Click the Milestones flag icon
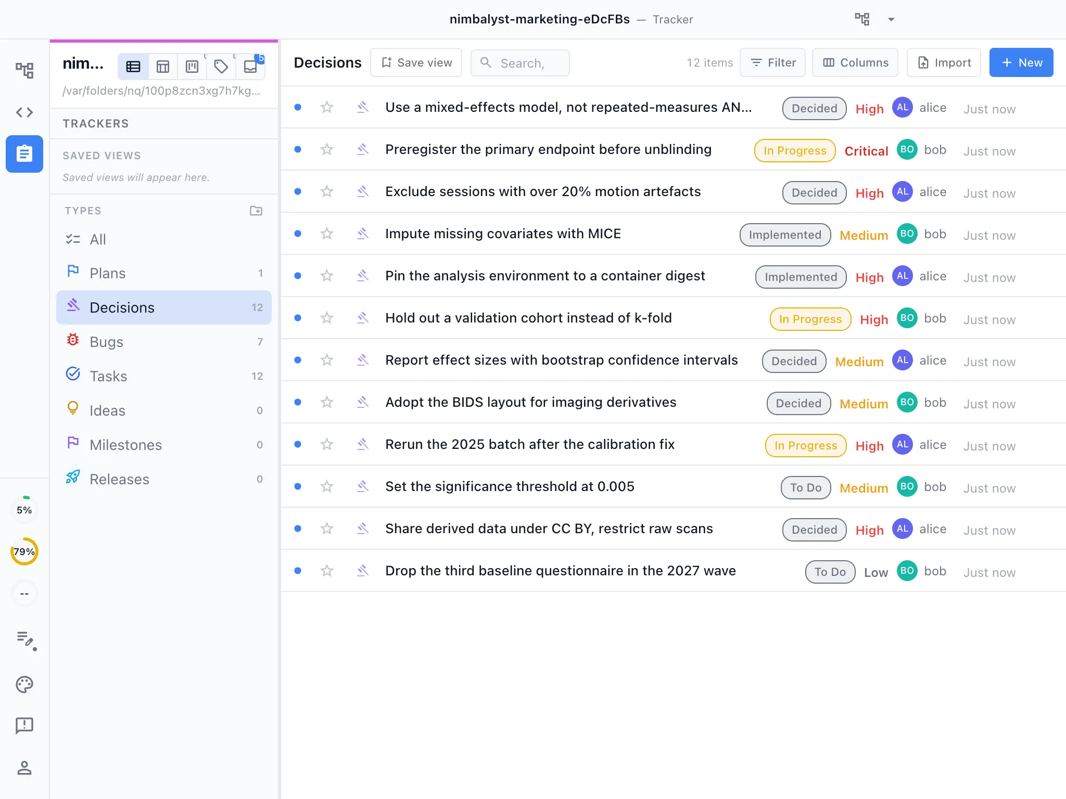 73,443
